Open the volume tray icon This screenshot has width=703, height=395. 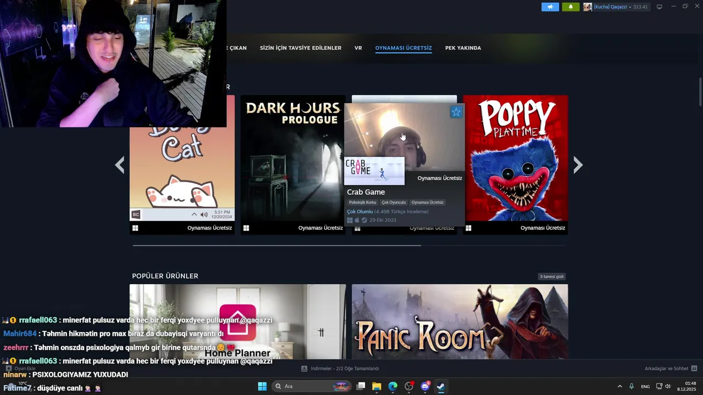[x=668, y=386]
